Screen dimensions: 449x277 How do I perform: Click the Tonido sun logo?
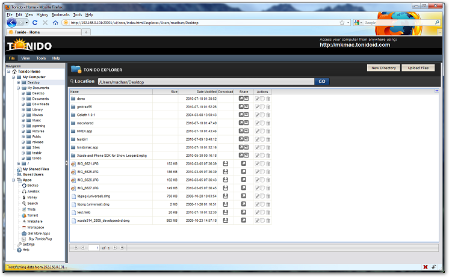coord(20,44)
